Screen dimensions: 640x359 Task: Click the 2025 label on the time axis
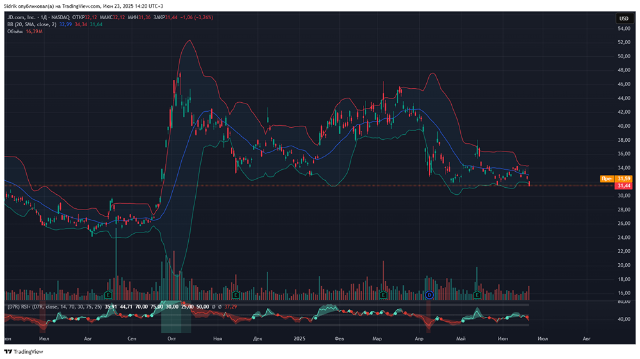tap(299, 339)
